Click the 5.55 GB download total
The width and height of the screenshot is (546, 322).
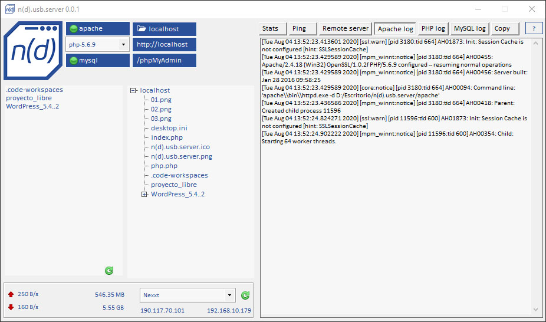(x=113, y=308)
